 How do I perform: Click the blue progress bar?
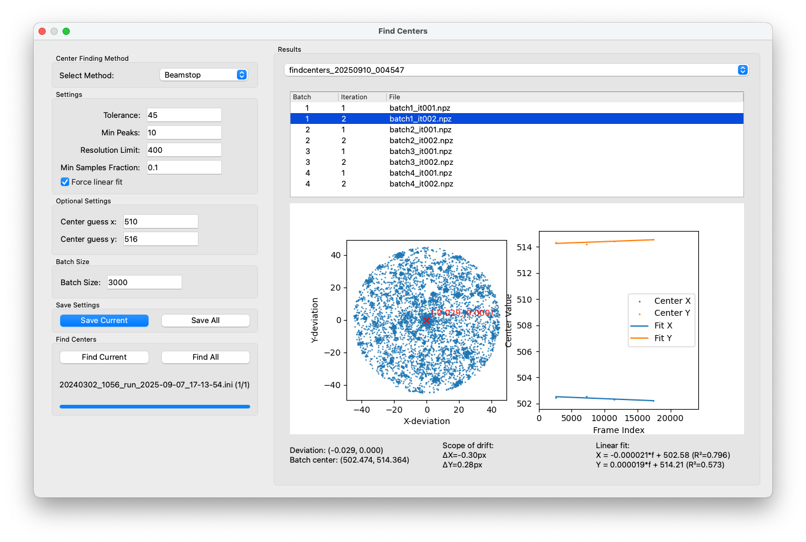[155, 407]
